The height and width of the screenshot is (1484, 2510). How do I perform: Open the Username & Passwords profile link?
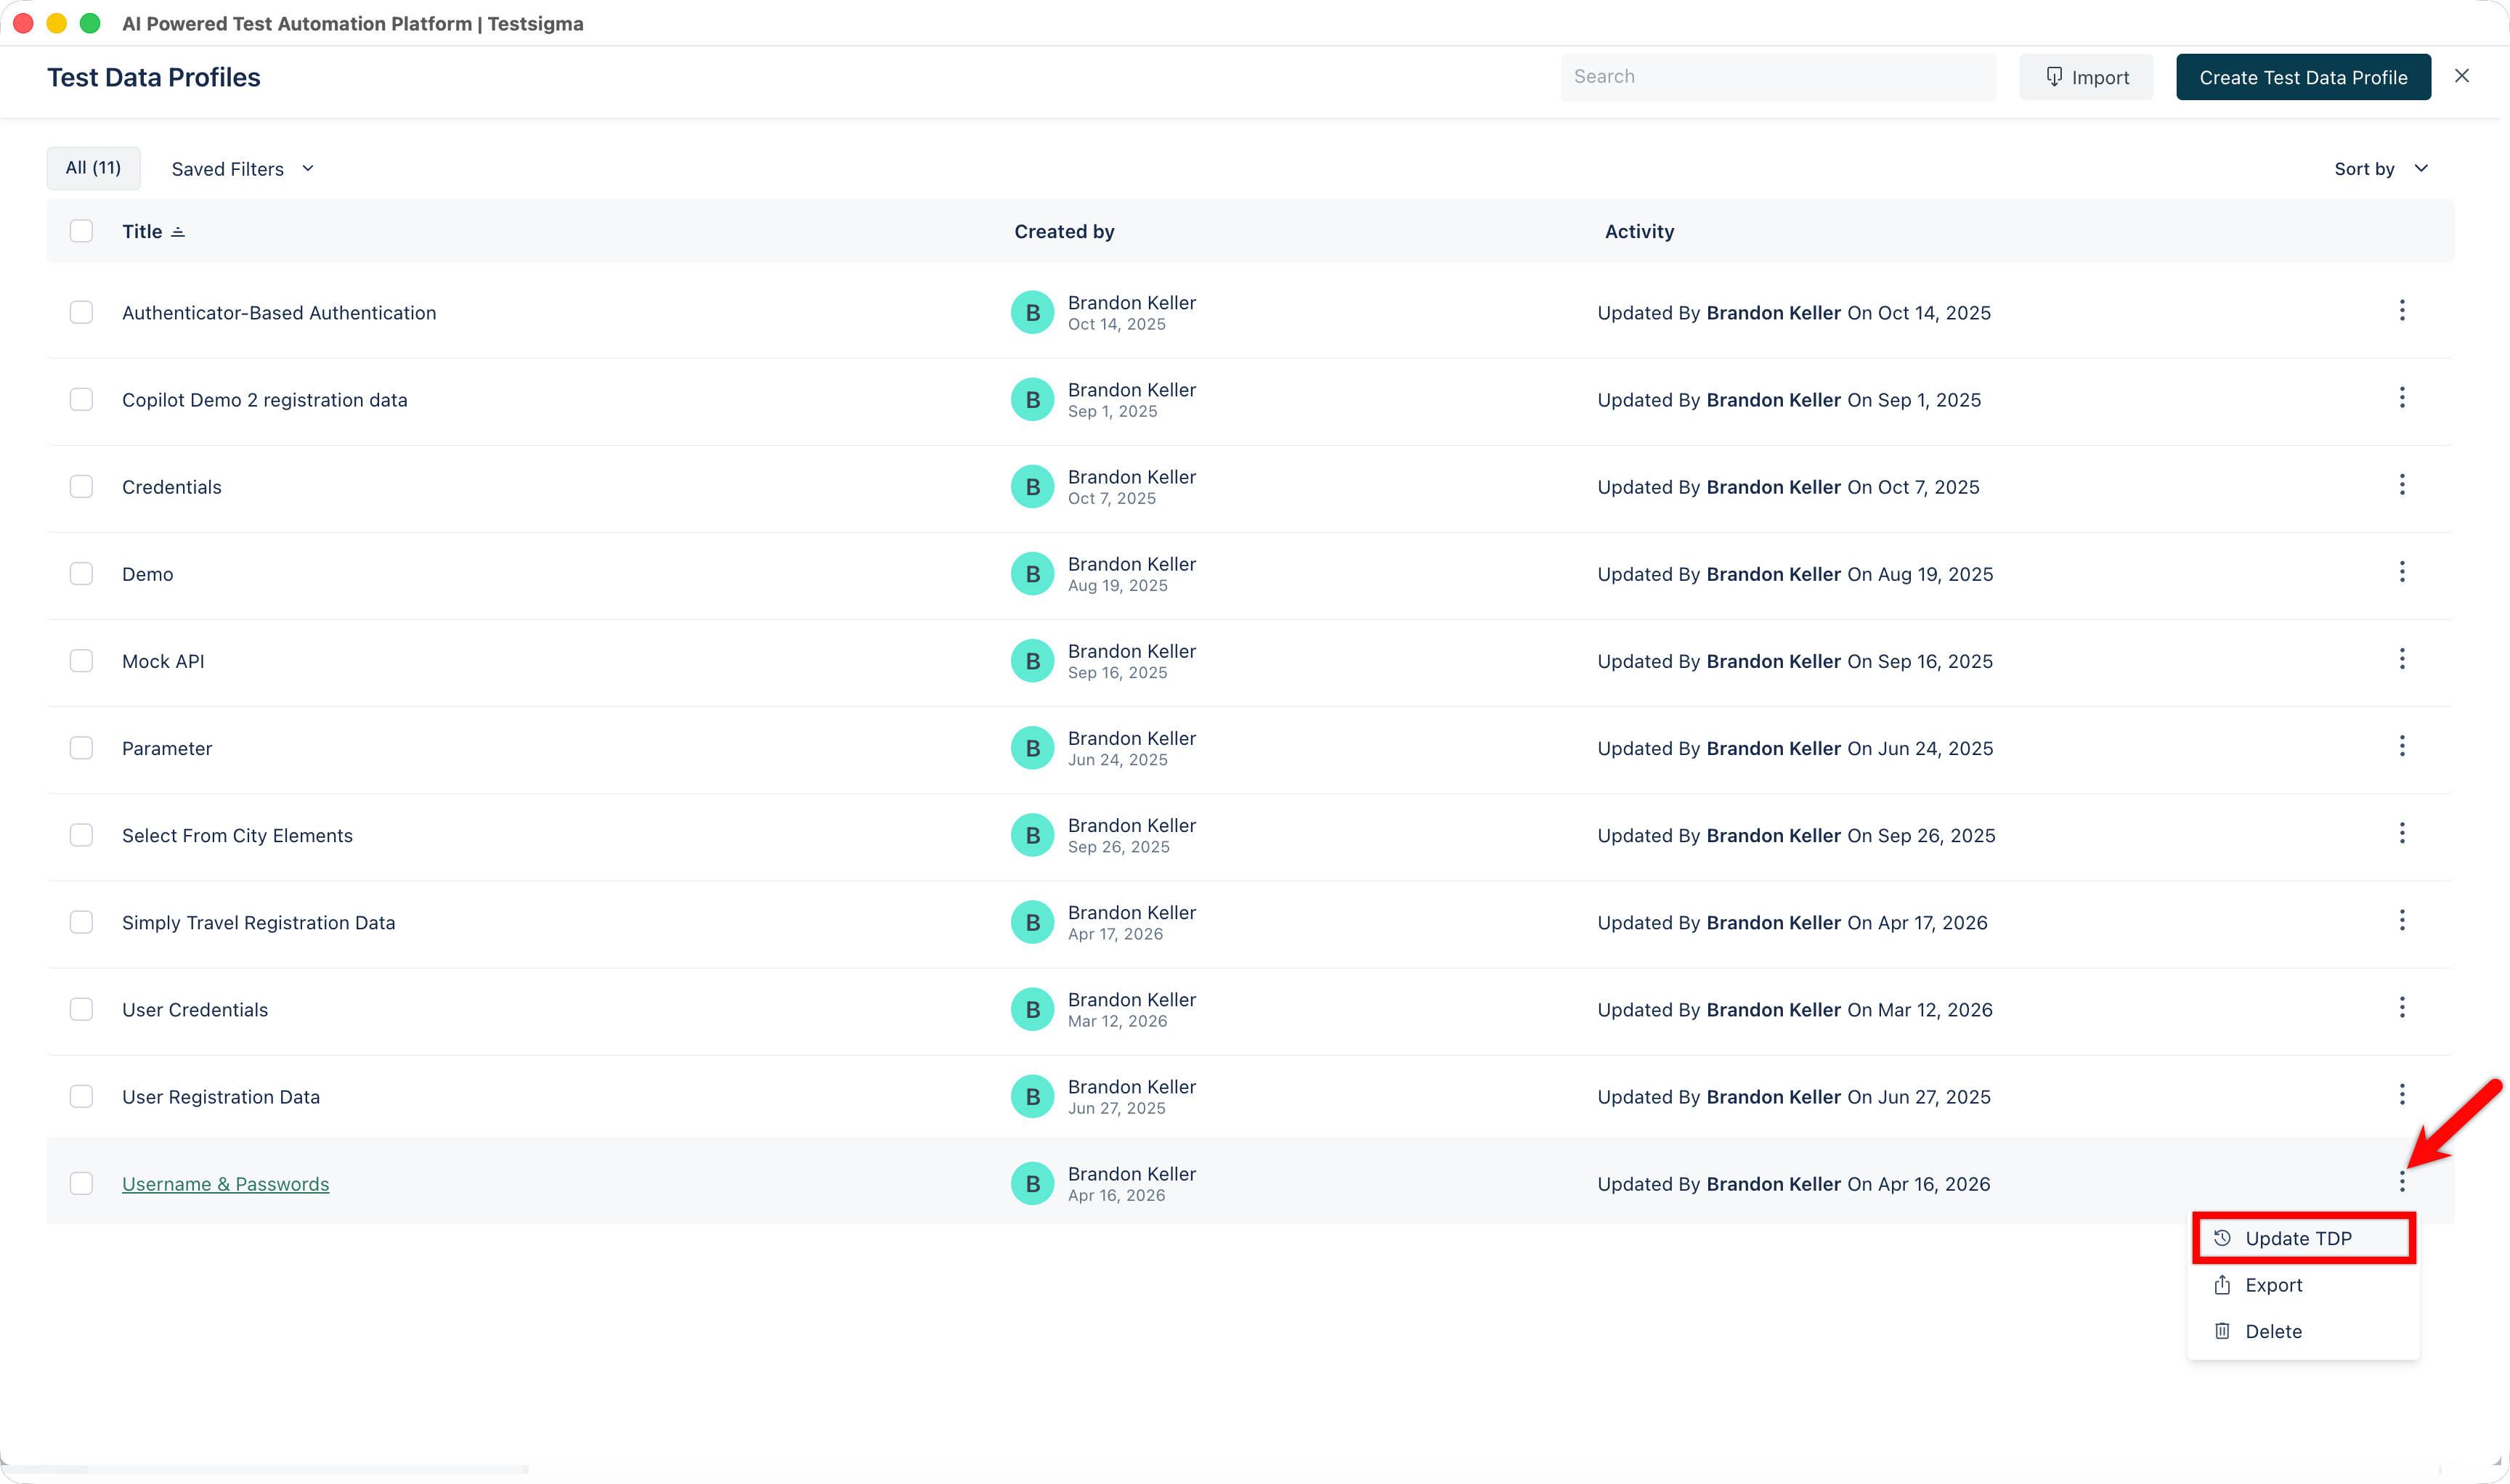pyautogui.click(x=225, y=1184)
